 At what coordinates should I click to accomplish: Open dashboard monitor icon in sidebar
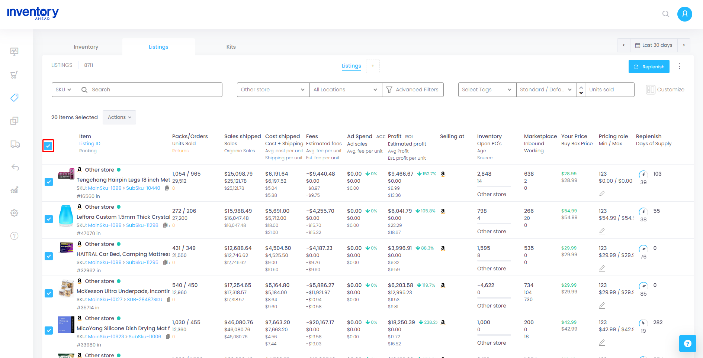[x=14, y=51]
